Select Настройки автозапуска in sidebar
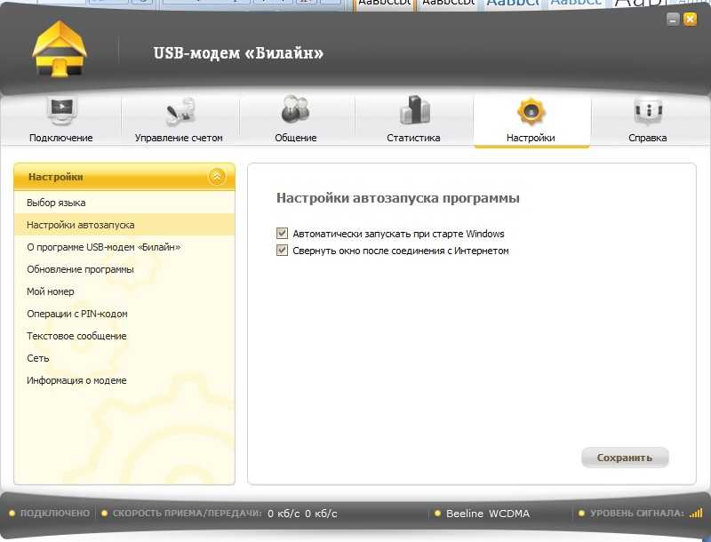 [124, 225]
